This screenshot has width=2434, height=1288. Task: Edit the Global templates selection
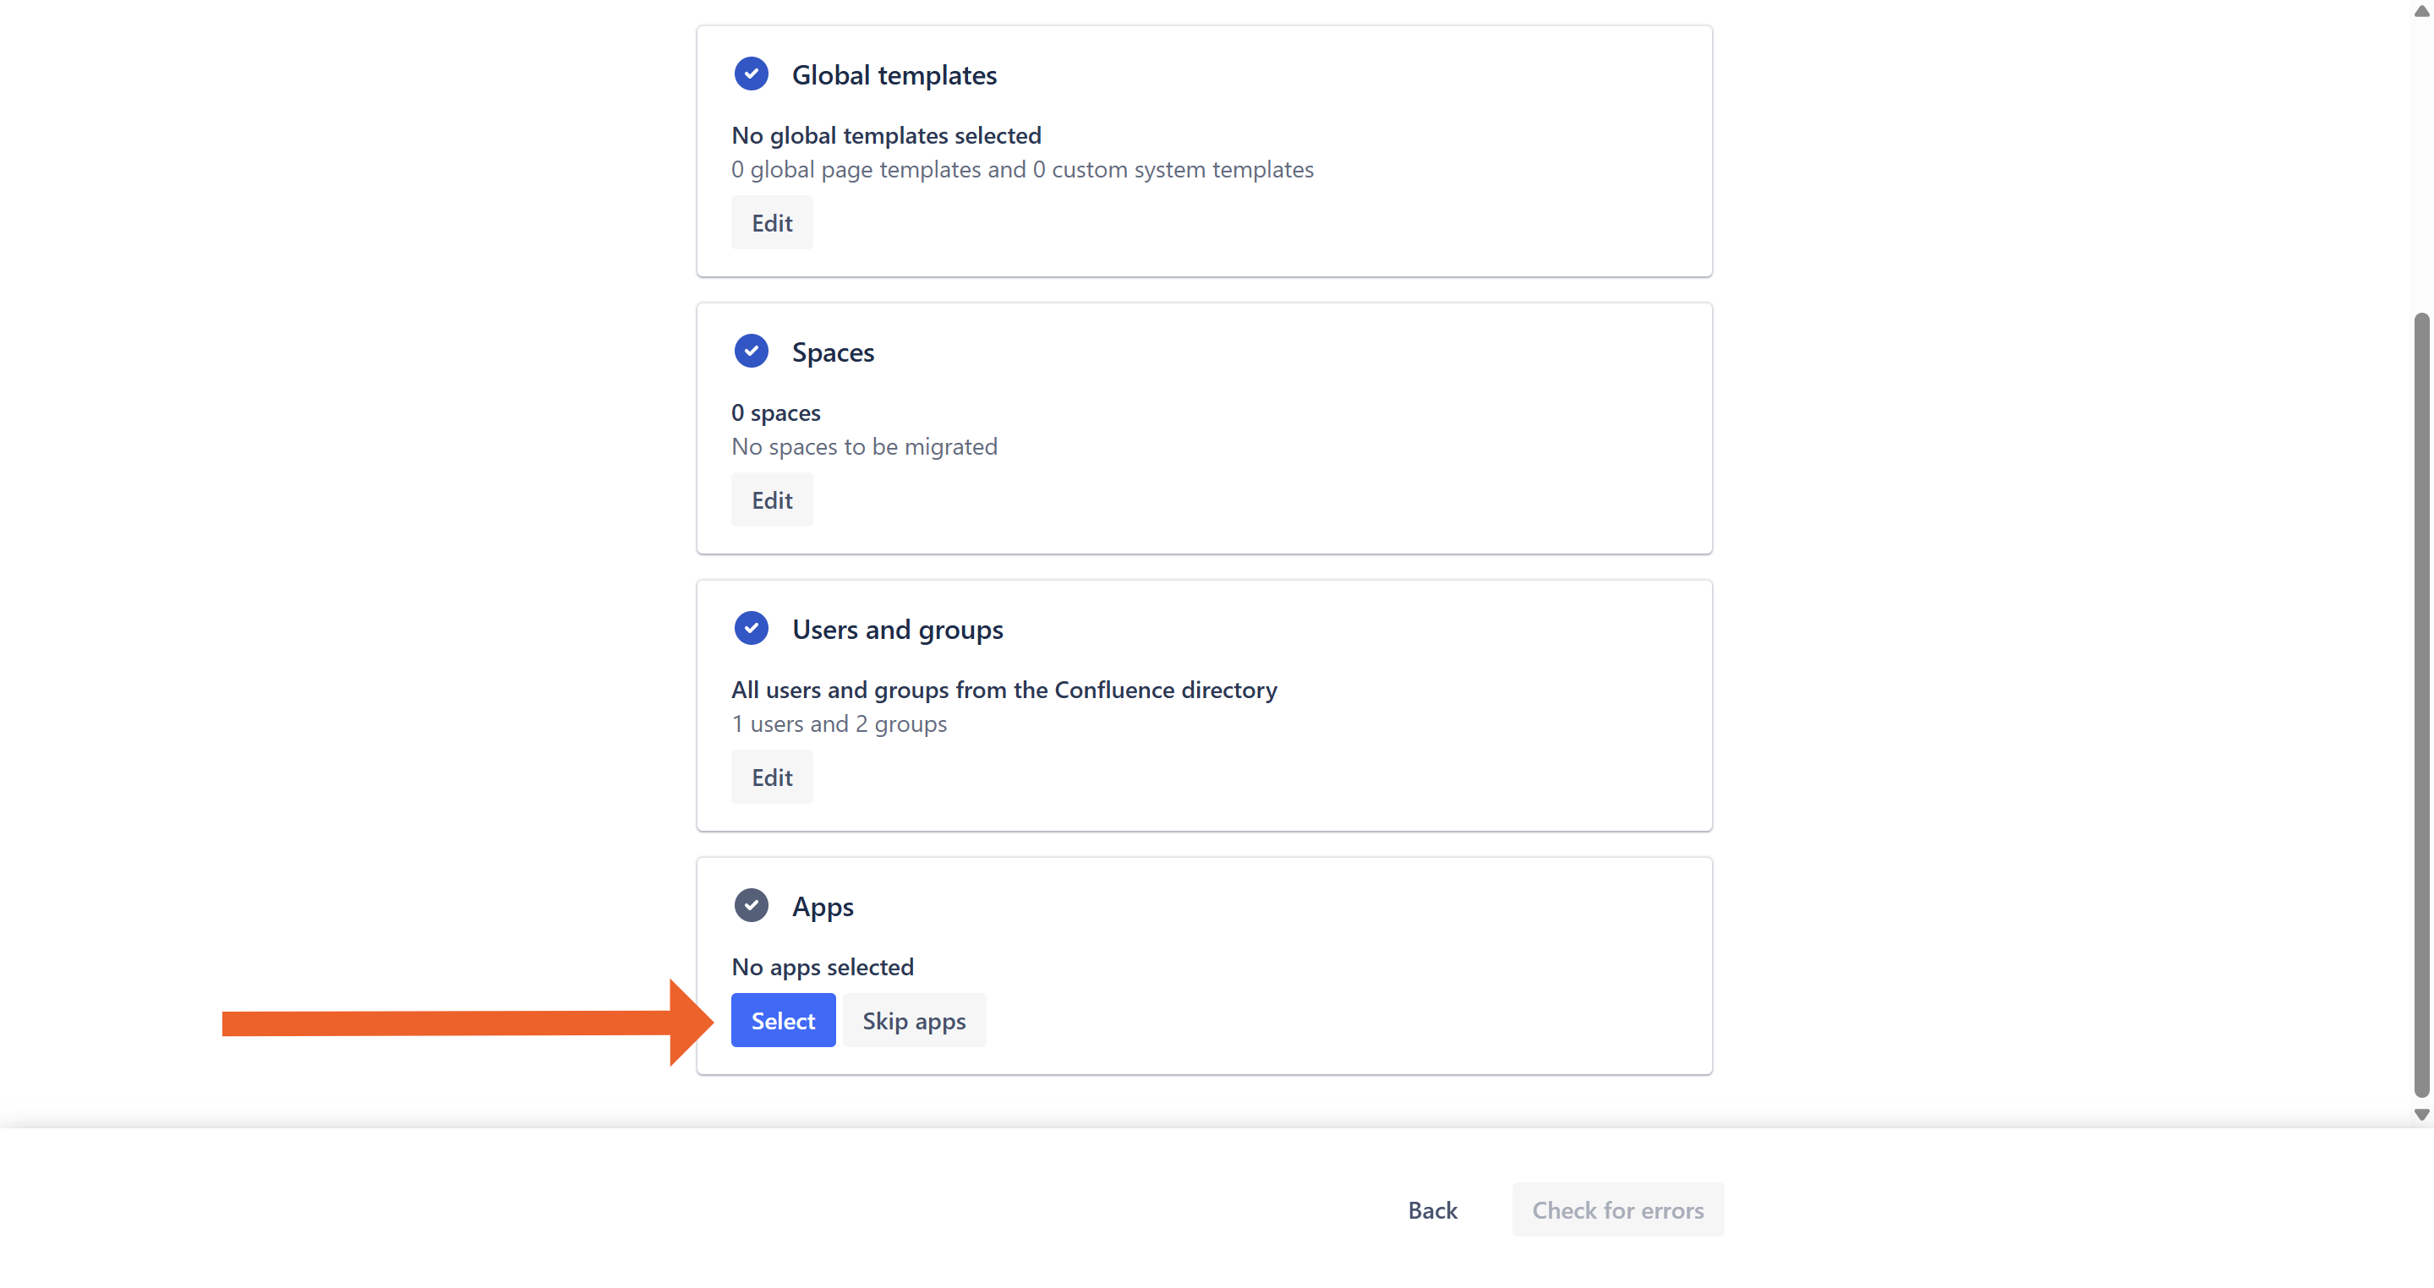pos(771,223)
